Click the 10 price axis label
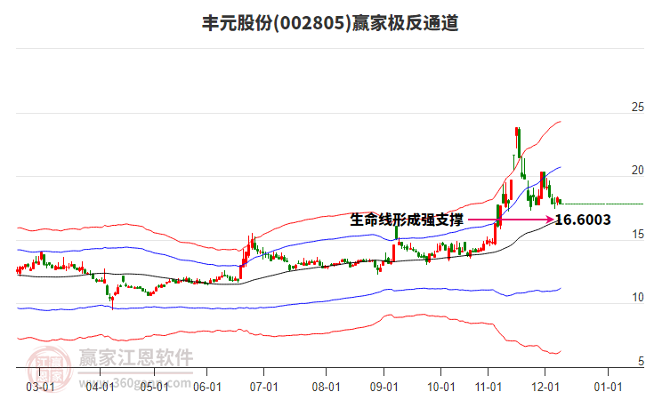This screenshot has width=646, height=400. [x=638, y=298]
